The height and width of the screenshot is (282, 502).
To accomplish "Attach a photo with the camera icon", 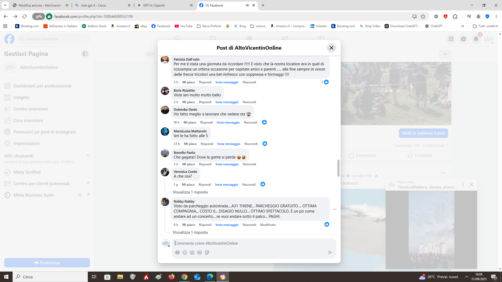I will coord(192,252).
